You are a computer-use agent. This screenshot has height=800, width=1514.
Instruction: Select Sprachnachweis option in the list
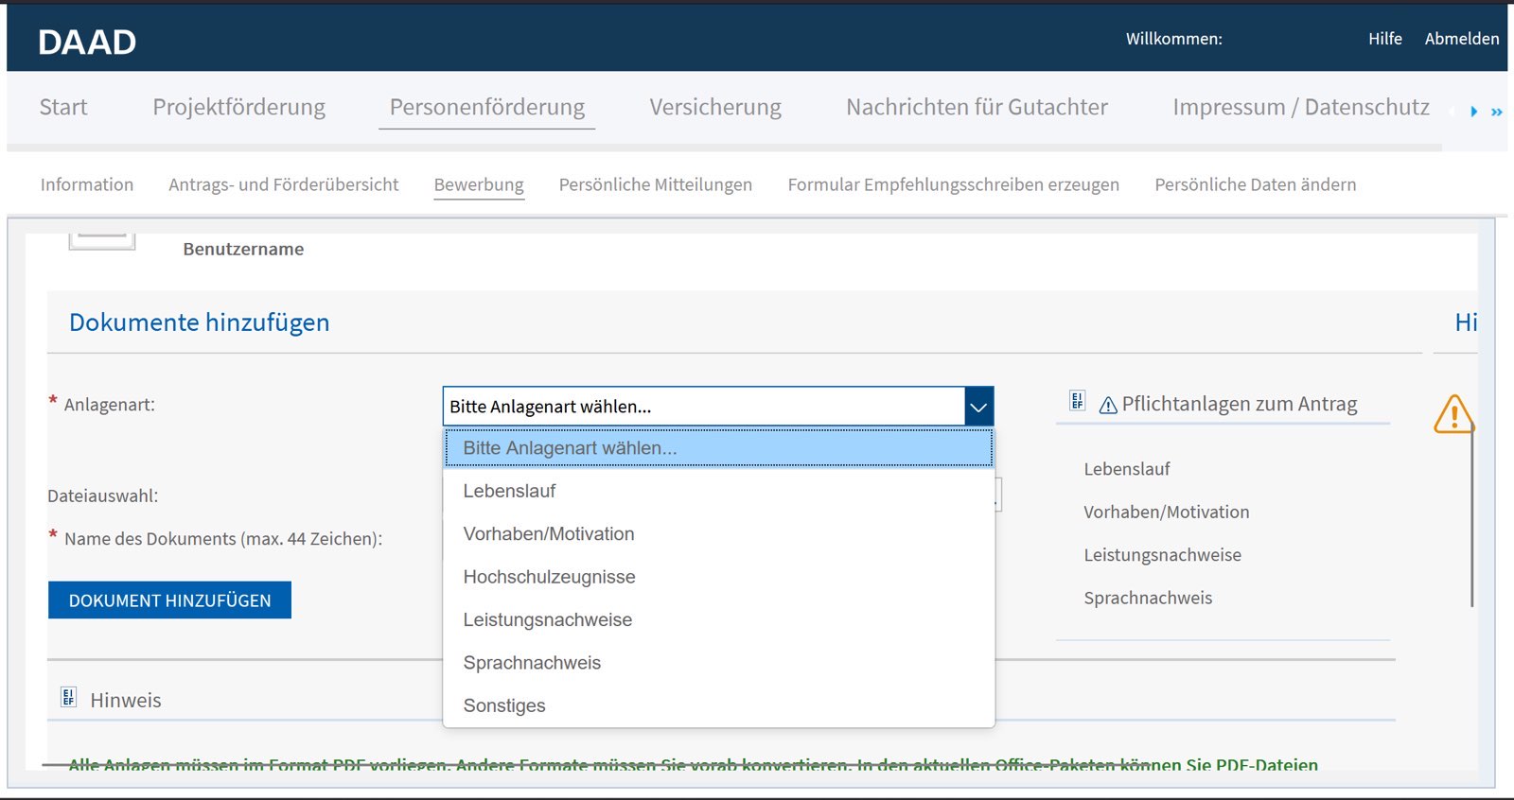point(532,663)
